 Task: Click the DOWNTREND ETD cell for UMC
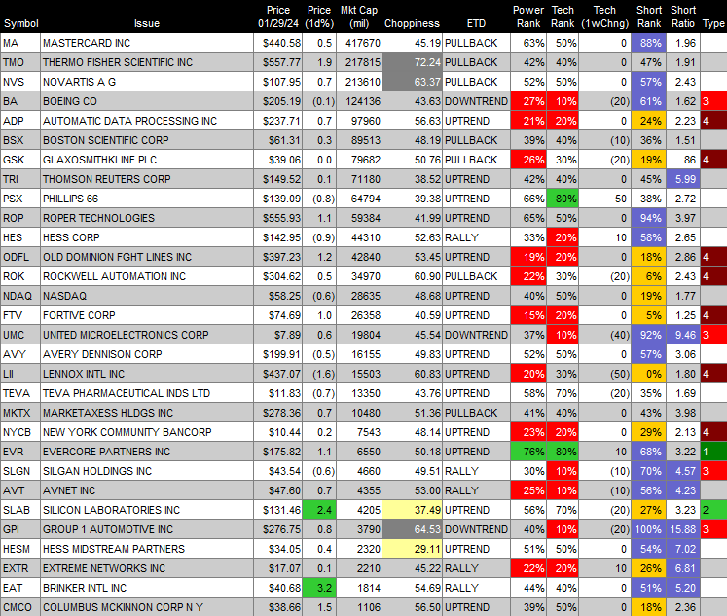point(476,335)
